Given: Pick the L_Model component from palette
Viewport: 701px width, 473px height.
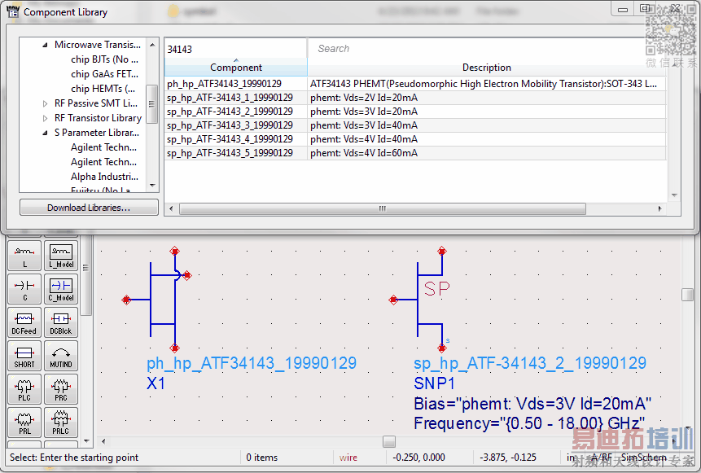Looking at the screenshot, I should click(x=61, y=256).
